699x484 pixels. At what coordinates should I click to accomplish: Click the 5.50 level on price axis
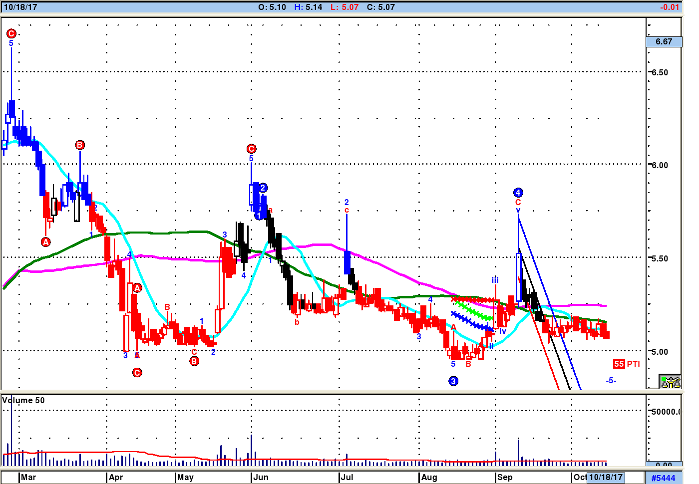pyautogui.click(x=660, y=258)
